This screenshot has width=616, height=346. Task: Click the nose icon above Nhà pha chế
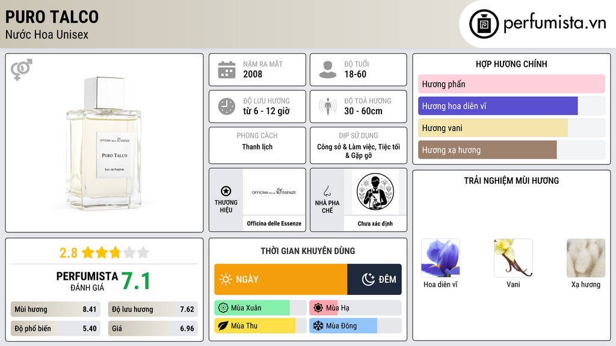click(327, 191)
